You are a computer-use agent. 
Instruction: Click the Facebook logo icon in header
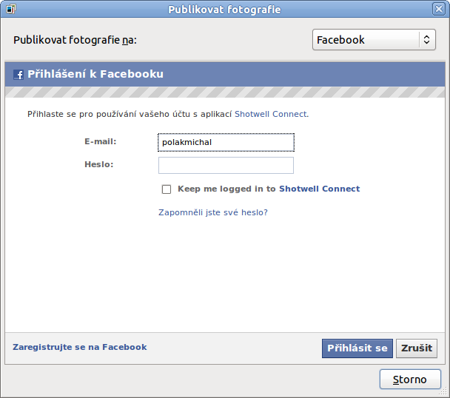(x=19, y=75)
